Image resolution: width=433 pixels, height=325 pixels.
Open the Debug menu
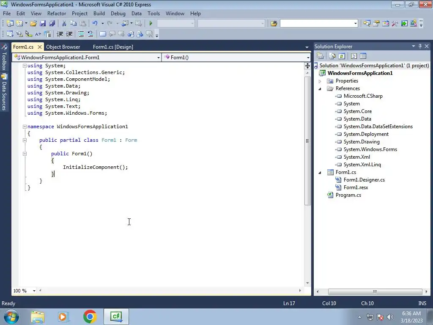(x=118, y=14)
